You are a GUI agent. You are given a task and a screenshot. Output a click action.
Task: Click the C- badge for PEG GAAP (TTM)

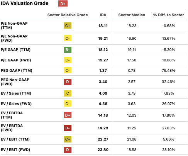coord(68,70)
